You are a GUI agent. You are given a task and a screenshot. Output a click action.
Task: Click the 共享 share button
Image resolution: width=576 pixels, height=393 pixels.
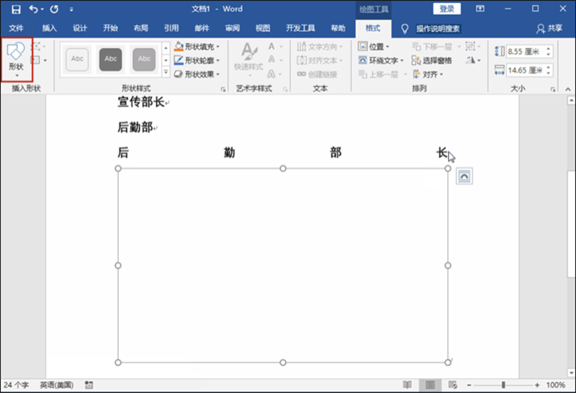[x=550, y=28]
